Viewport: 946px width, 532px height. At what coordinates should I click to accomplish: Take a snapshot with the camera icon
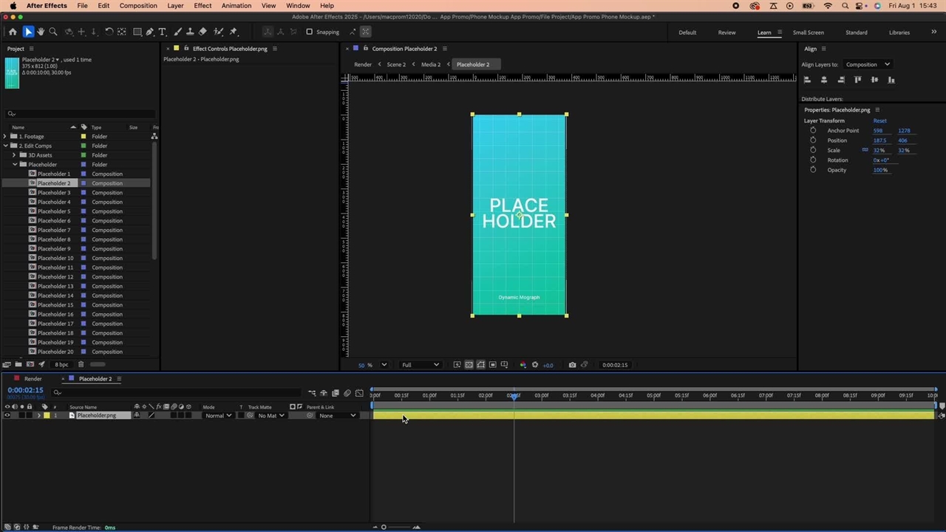point(572,365)
